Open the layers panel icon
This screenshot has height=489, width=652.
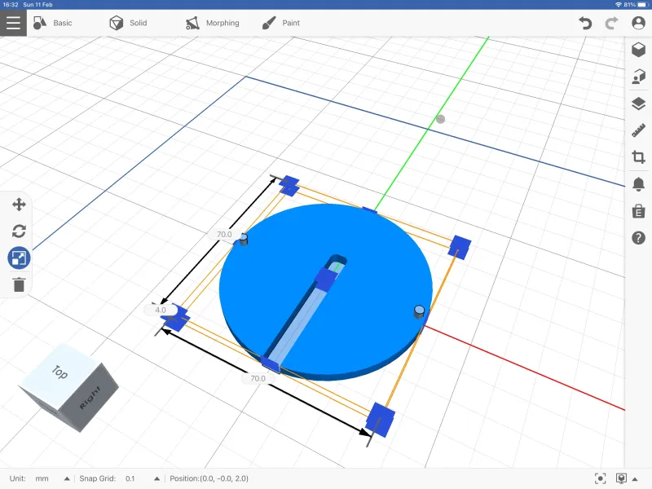click(x=638, y=104)
